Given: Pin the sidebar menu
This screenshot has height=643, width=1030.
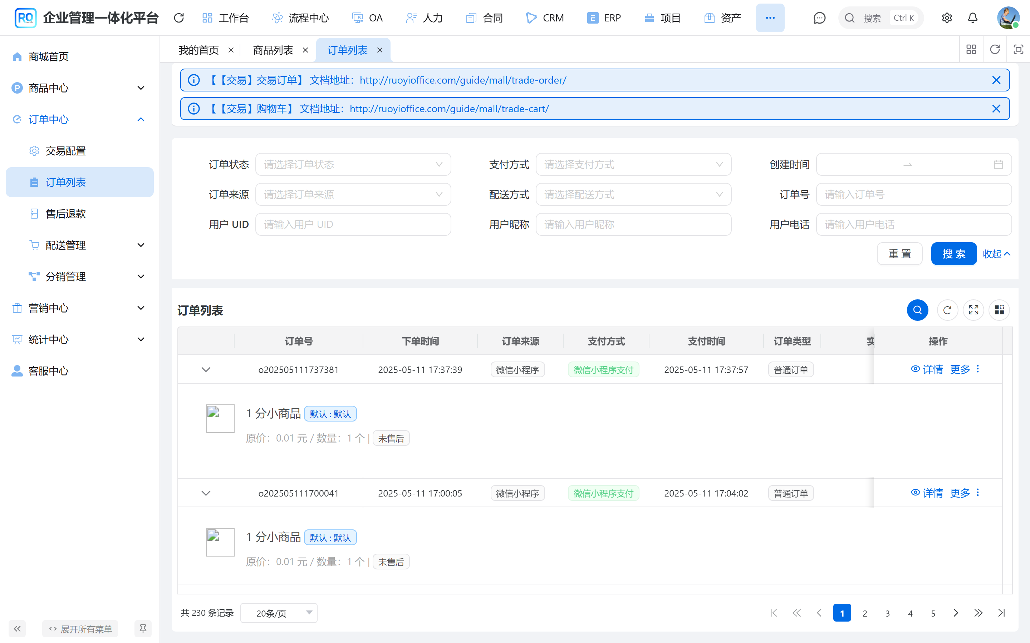Looking at the screenshot, I should click(143, 629).
